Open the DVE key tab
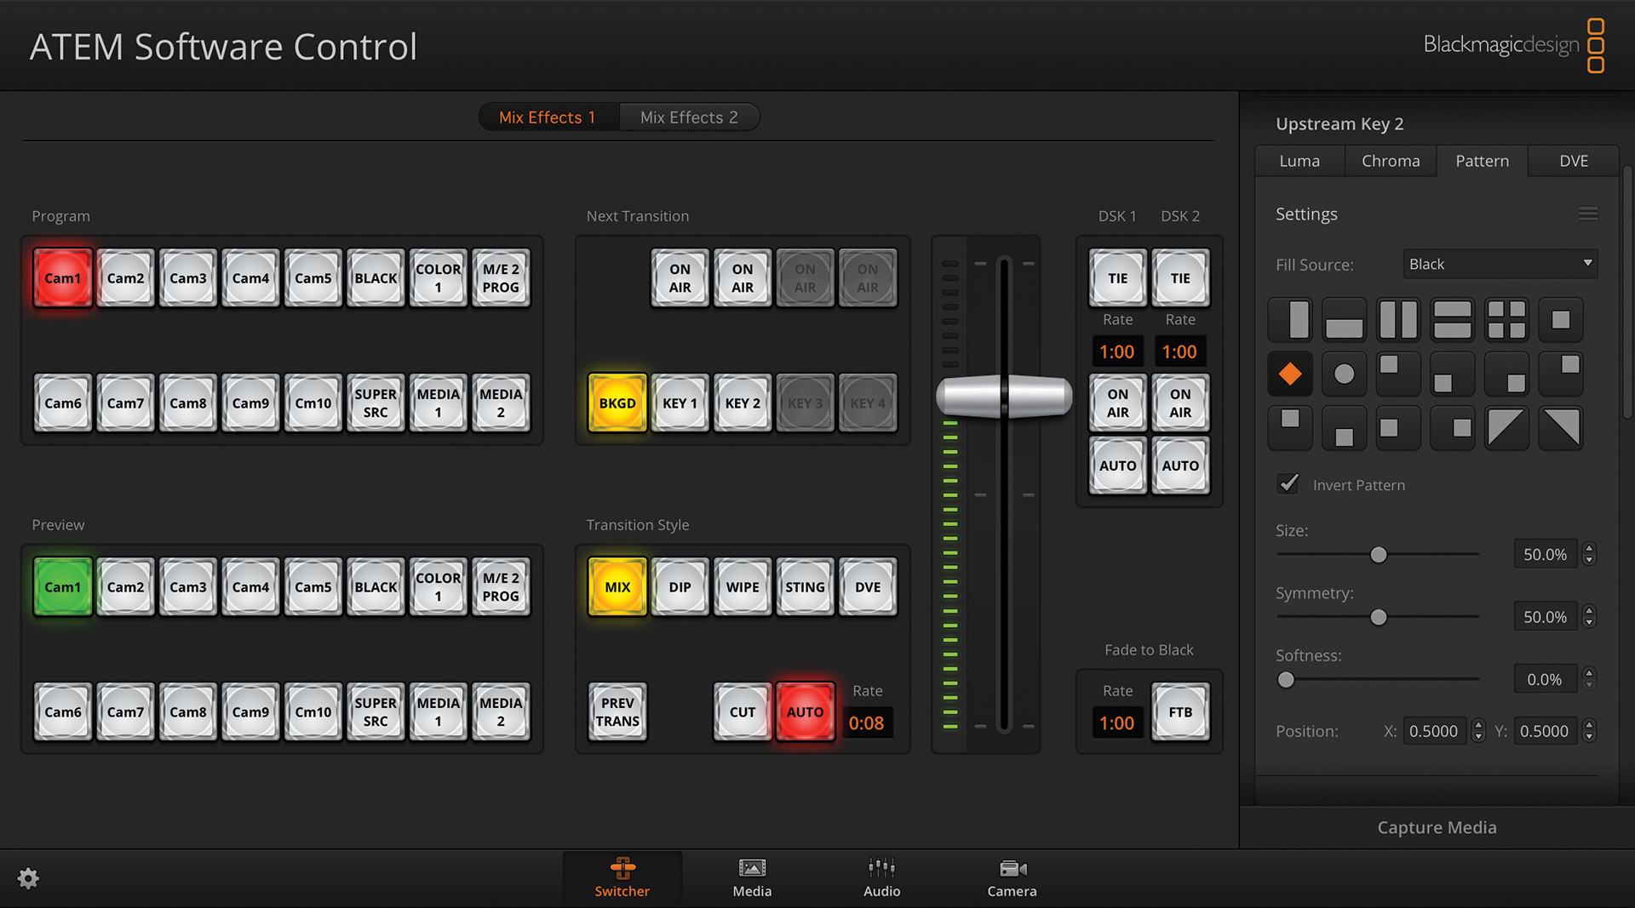The image size is (1635, 908). click(1573, 161)
